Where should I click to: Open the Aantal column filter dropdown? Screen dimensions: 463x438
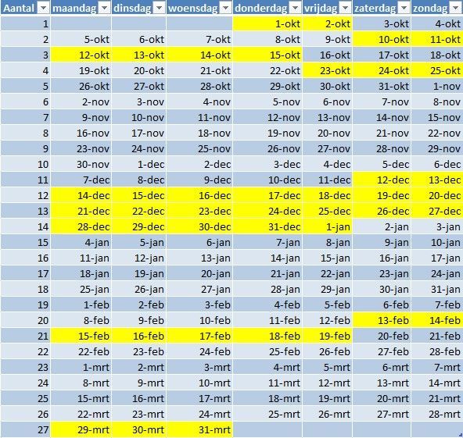44,9
